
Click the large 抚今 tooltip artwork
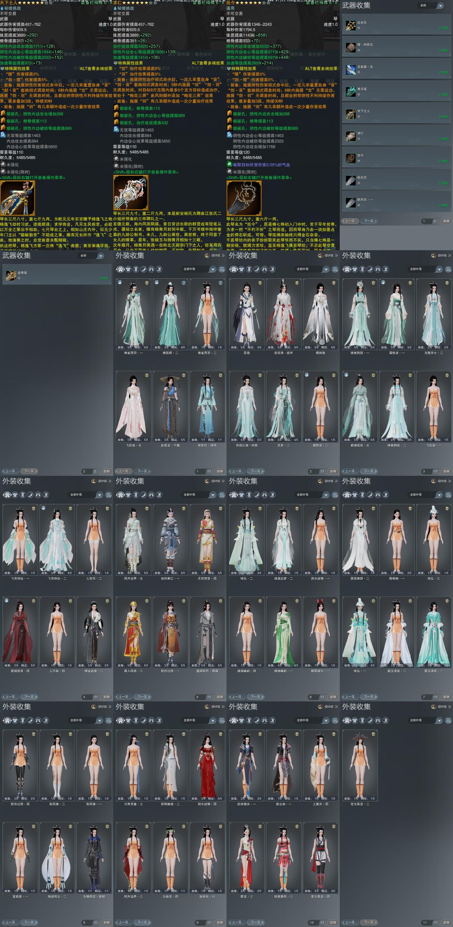click(x=244, y=198)
